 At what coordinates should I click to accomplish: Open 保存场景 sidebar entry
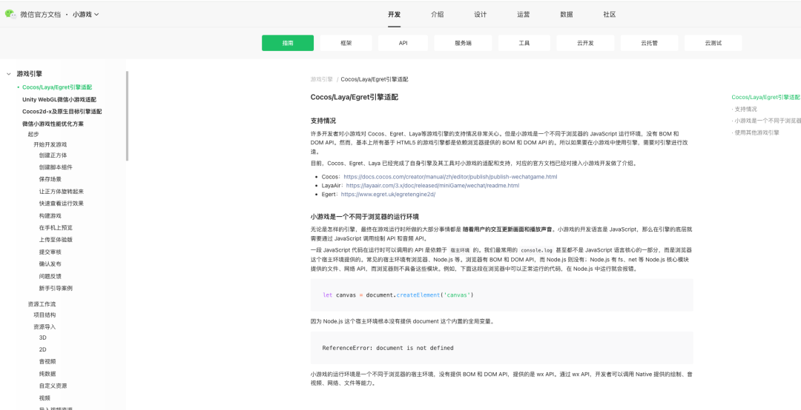50,179
